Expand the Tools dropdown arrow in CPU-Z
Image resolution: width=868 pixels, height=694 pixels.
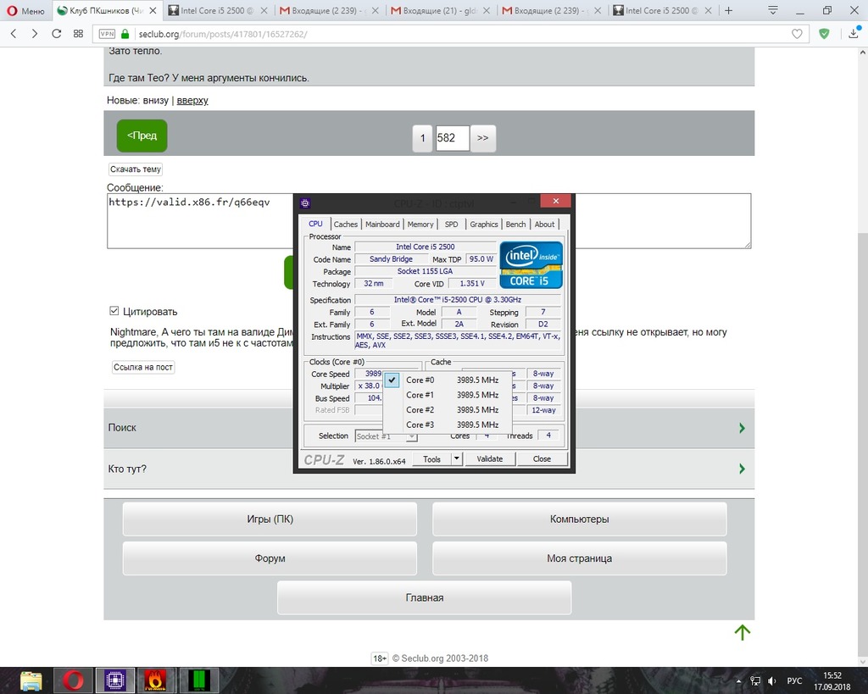457,458
